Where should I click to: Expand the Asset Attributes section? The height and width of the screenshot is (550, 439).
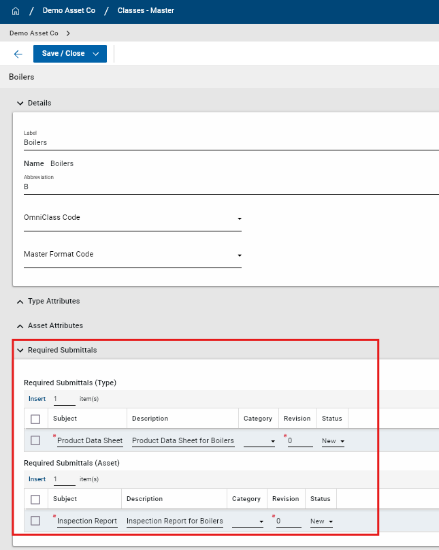coord(20,325)
